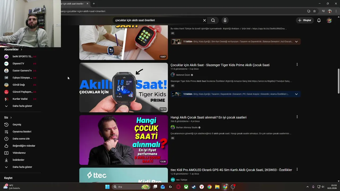Play the Tiger Kids Prime thumbnail

(124, 88)
